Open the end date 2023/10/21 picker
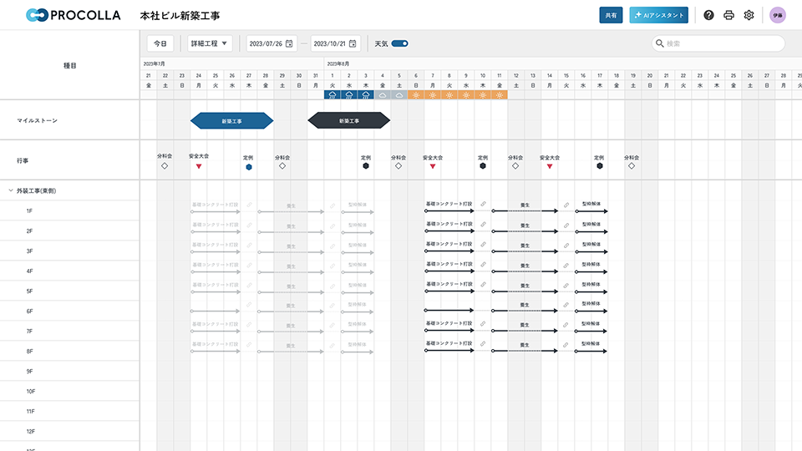Viewport: 802px width, 451px height. tap(336, 43)
